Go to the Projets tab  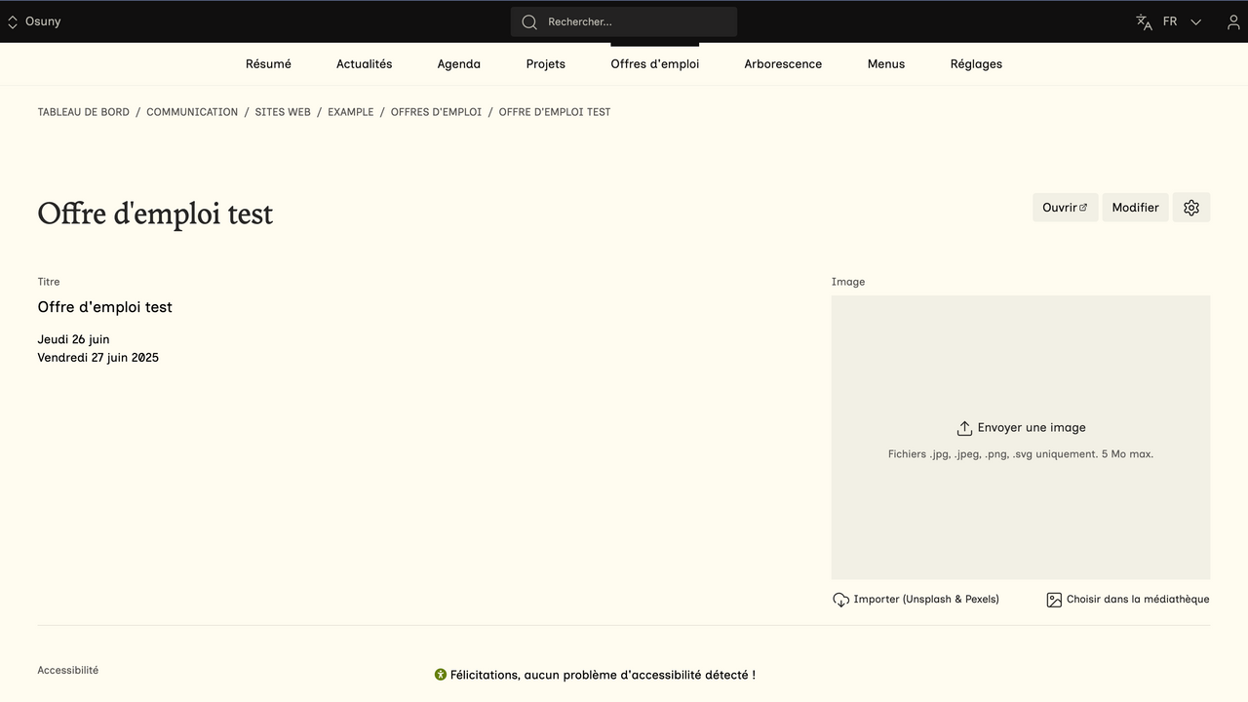tap(545, 64)
